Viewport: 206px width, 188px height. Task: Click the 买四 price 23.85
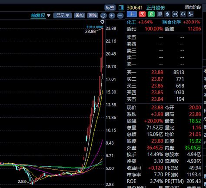157,92
